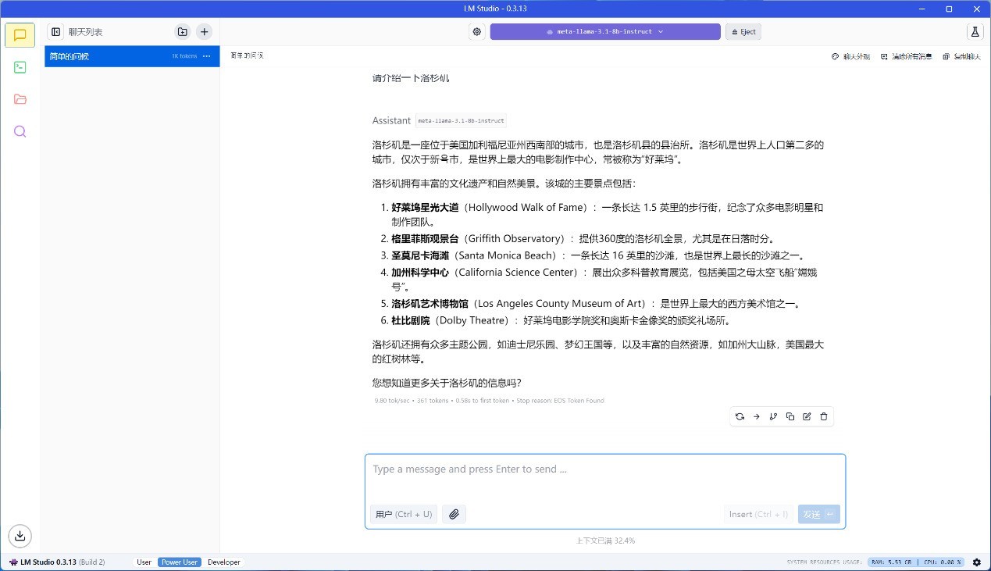Screen dimensions: 991x571
Task: Open app settings gear in bottom right
Action: (x=977, y=562)
